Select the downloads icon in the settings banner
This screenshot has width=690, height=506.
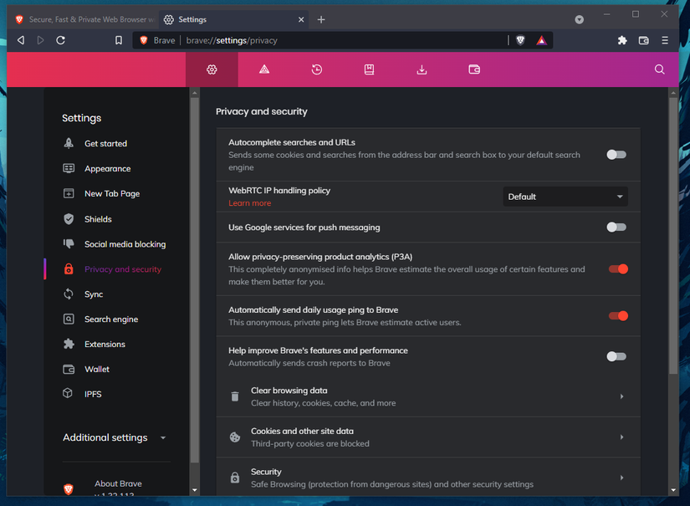click(x=422, y=69)
